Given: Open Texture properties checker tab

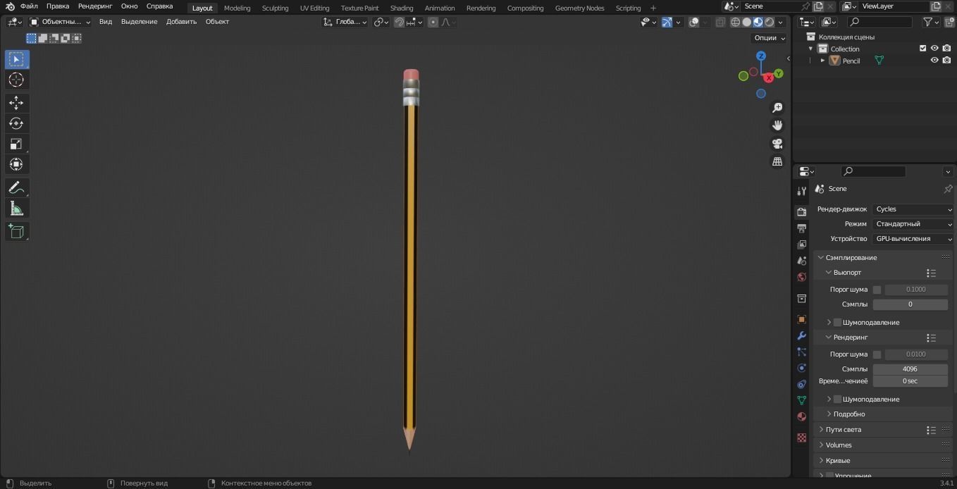Looking at the screenshot, I should 801,438.
